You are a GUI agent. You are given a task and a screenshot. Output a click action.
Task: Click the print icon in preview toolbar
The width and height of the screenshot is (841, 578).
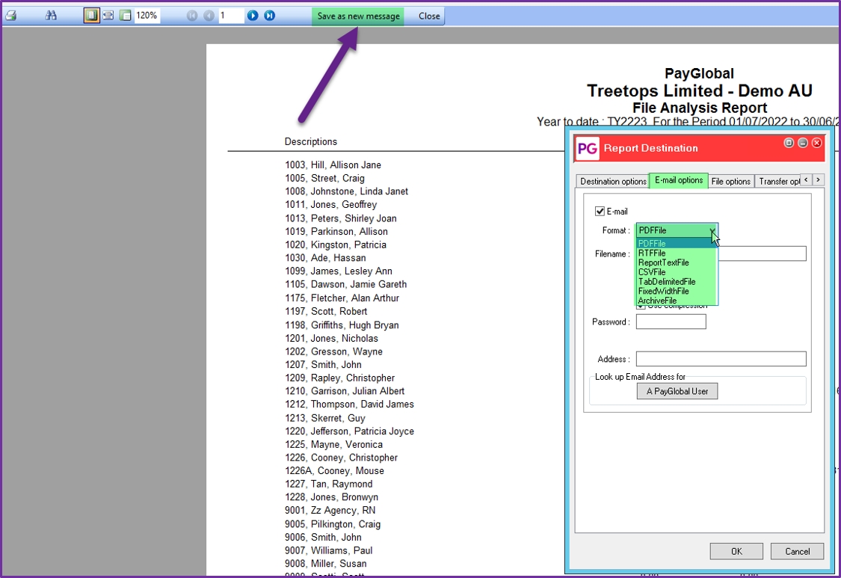(10, 16)
